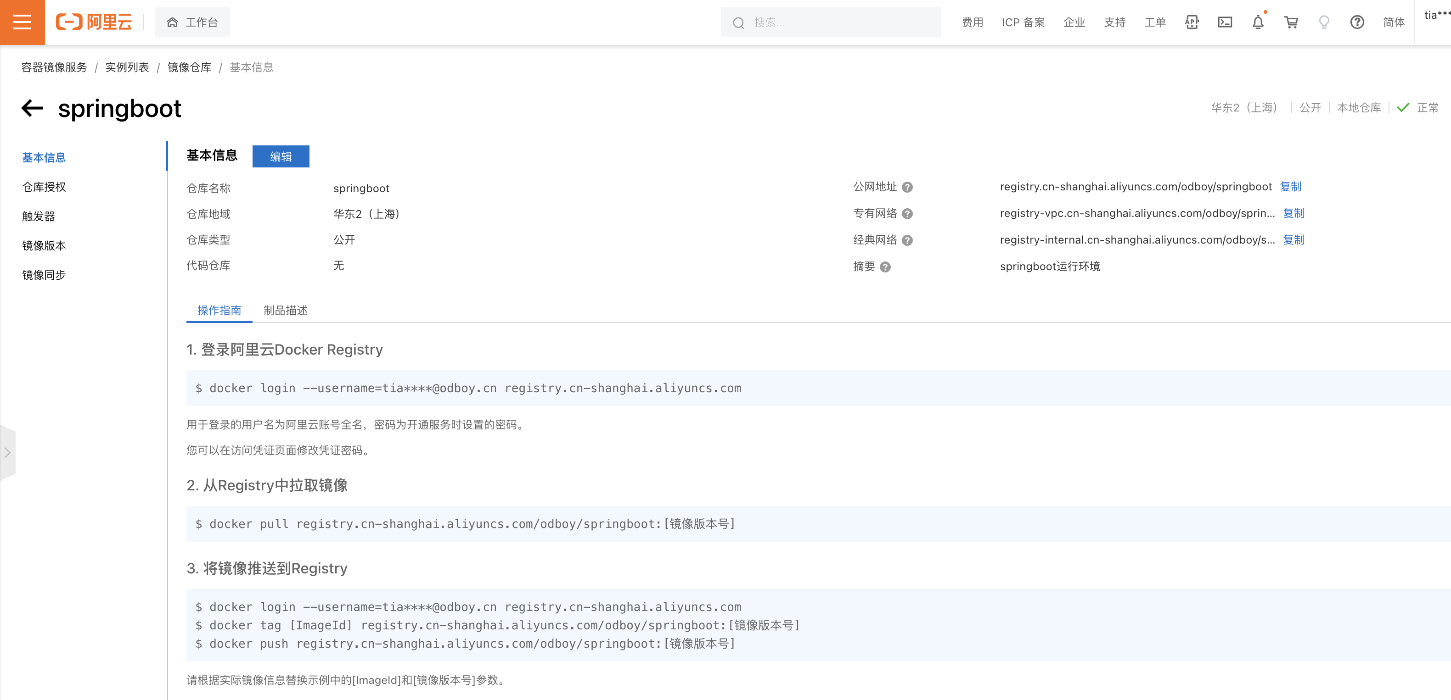Open the notifications bell

tap(1258, 22)
